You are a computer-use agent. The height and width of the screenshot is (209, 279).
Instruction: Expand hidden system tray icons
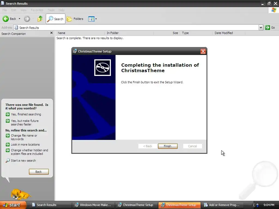pyautogui.click(x=254, y=205)
